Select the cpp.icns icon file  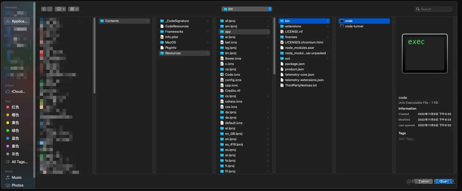pos(244,85)
